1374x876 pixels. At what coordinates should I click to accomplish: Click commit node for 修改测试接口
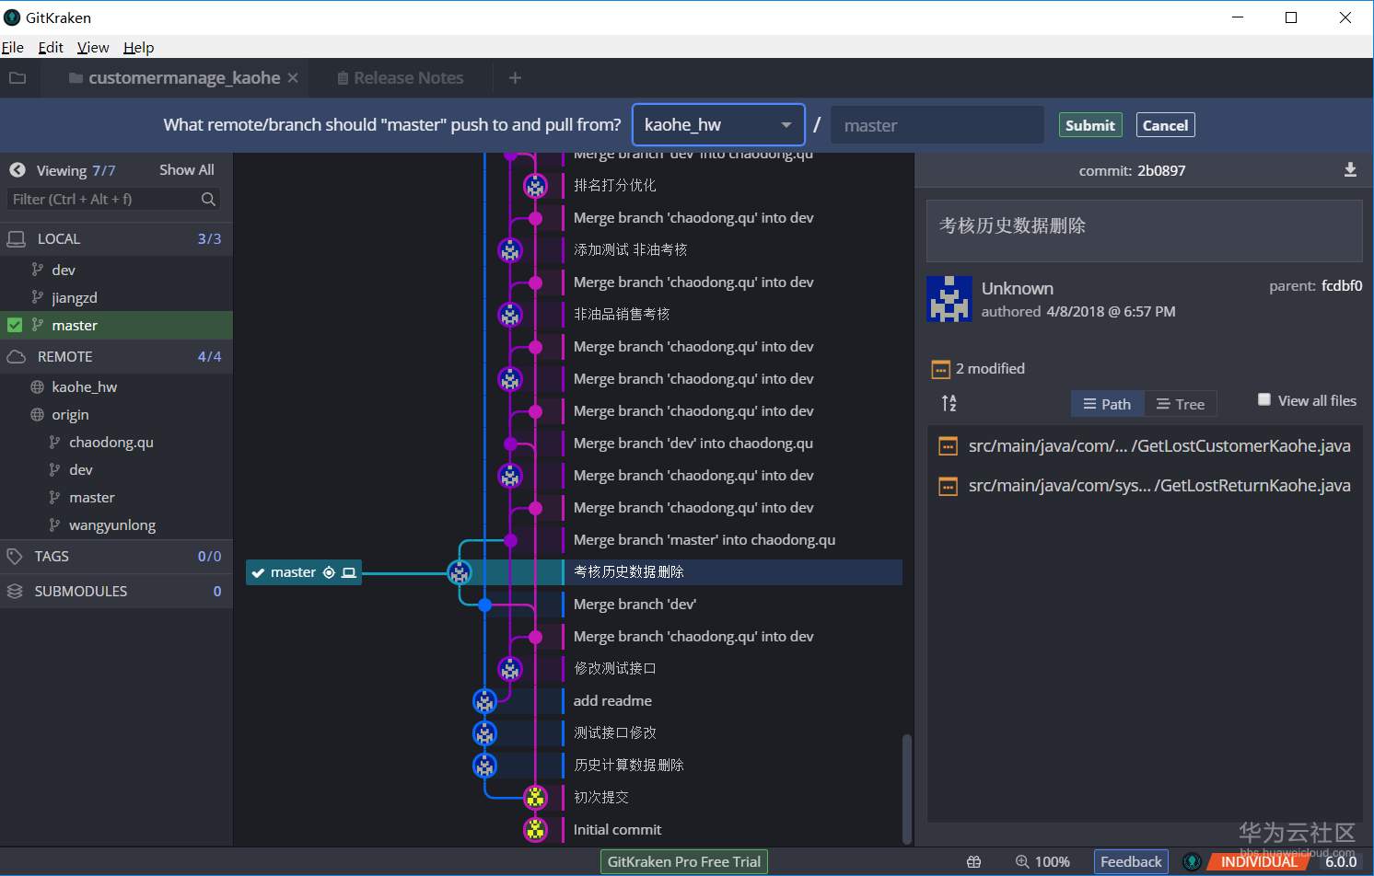(x=510, y=669)
